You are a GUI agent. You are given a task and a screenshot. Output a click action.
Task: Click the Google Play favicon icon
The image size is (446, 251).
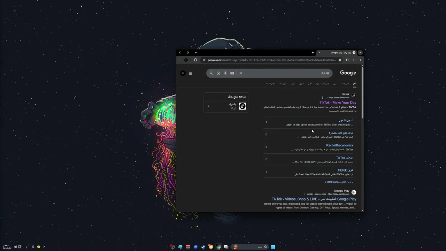(x=354, y=192)
